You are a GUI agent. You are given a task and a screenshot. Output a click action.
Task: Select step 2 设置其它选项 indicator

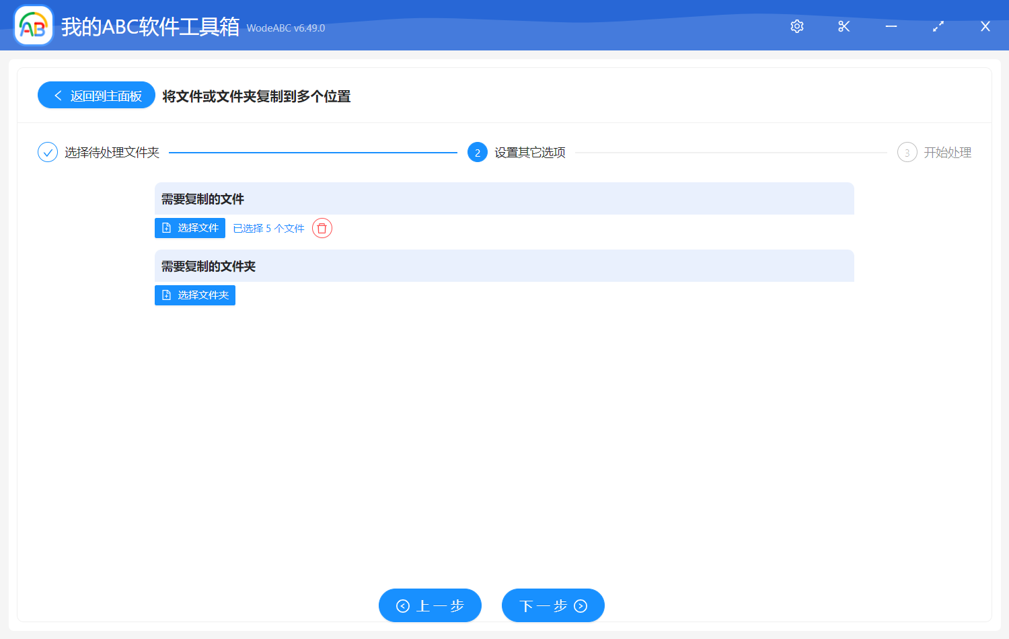(477, 152)
